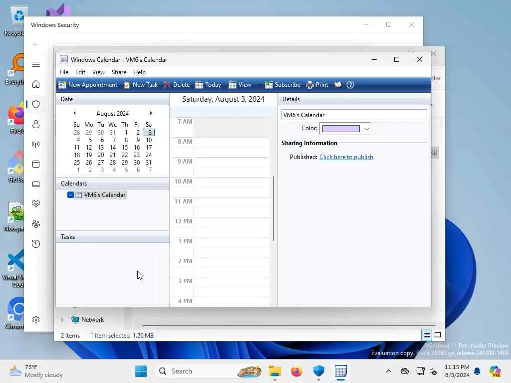
Task: Open clock showing 11:15 PM
Action: pyautogui.click(x=457, y=371)
